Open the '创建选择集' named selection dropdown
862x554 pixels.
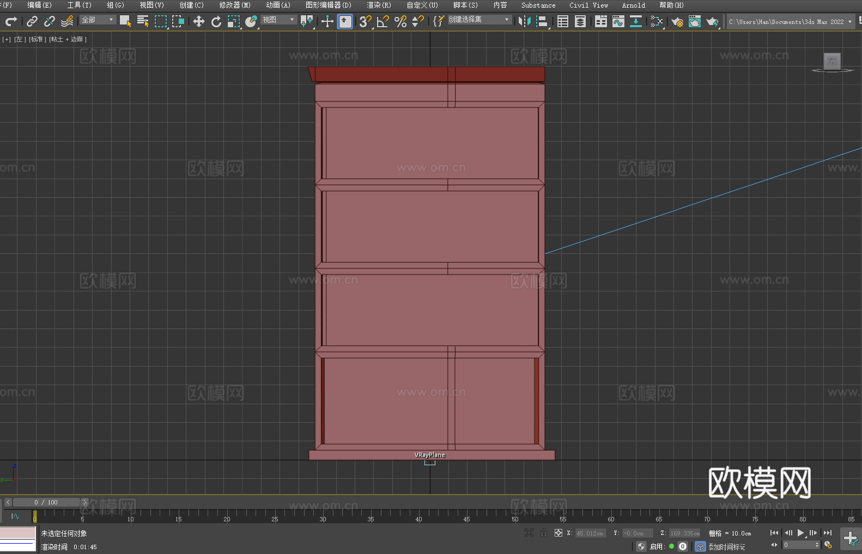(x=479, y=20)
